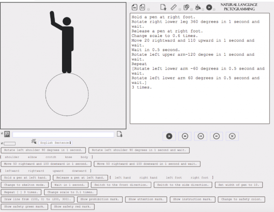274x212 pixels.
Task: Click 'Change to safety color.' button
Action: (x=241, y=200)
